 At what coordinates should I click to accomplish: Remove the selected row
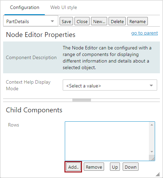pyautogui.click(x=94, y=167)
